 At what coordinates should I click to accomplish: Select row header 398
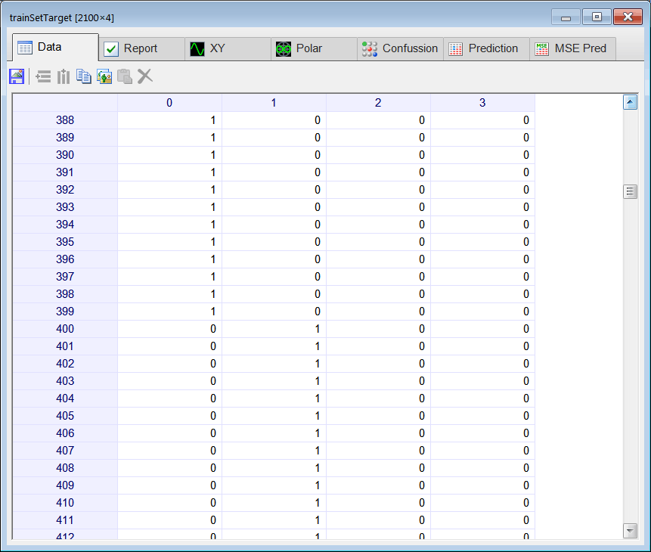(x=65, y=294)
